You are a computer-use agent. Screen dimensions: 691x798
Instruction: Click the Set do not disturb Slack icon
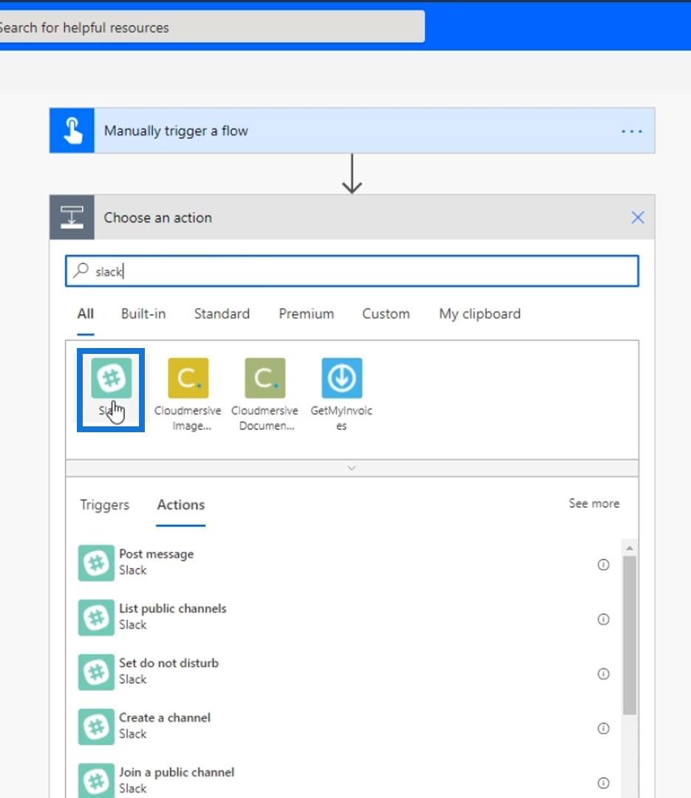96,672
